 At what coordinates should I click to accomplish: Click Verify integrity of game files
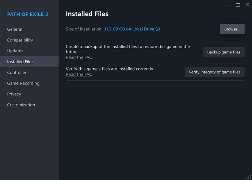click(214, 72)
